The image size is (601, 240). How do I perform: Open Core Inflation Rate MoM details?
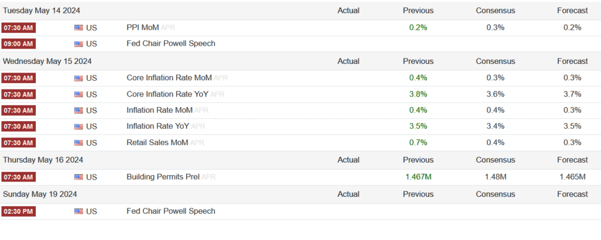coord(169,78)
